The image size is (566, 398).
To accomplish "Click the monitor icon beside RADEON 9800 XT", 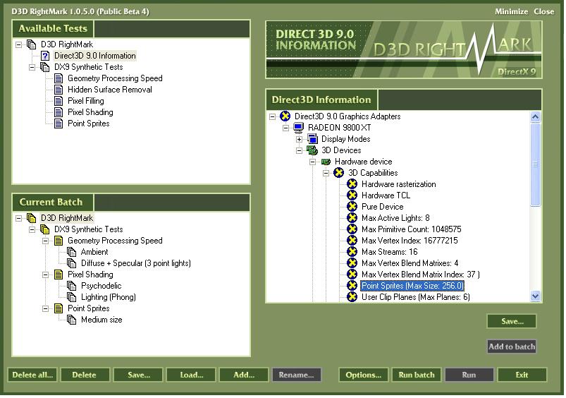I will point(299,128).
